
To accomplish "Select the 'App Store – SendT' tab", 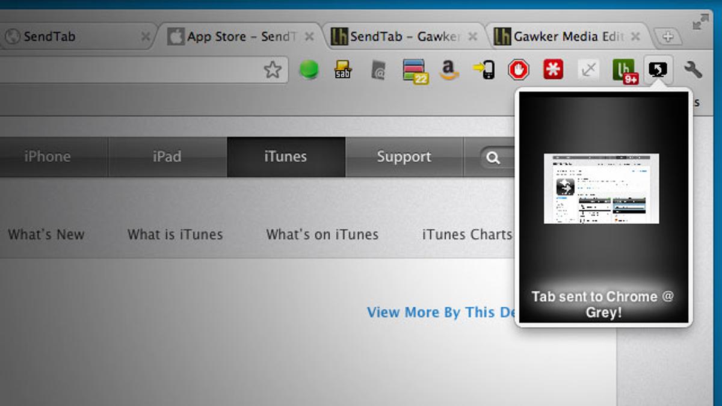I will pyautogui.click(x=241, y=37).
